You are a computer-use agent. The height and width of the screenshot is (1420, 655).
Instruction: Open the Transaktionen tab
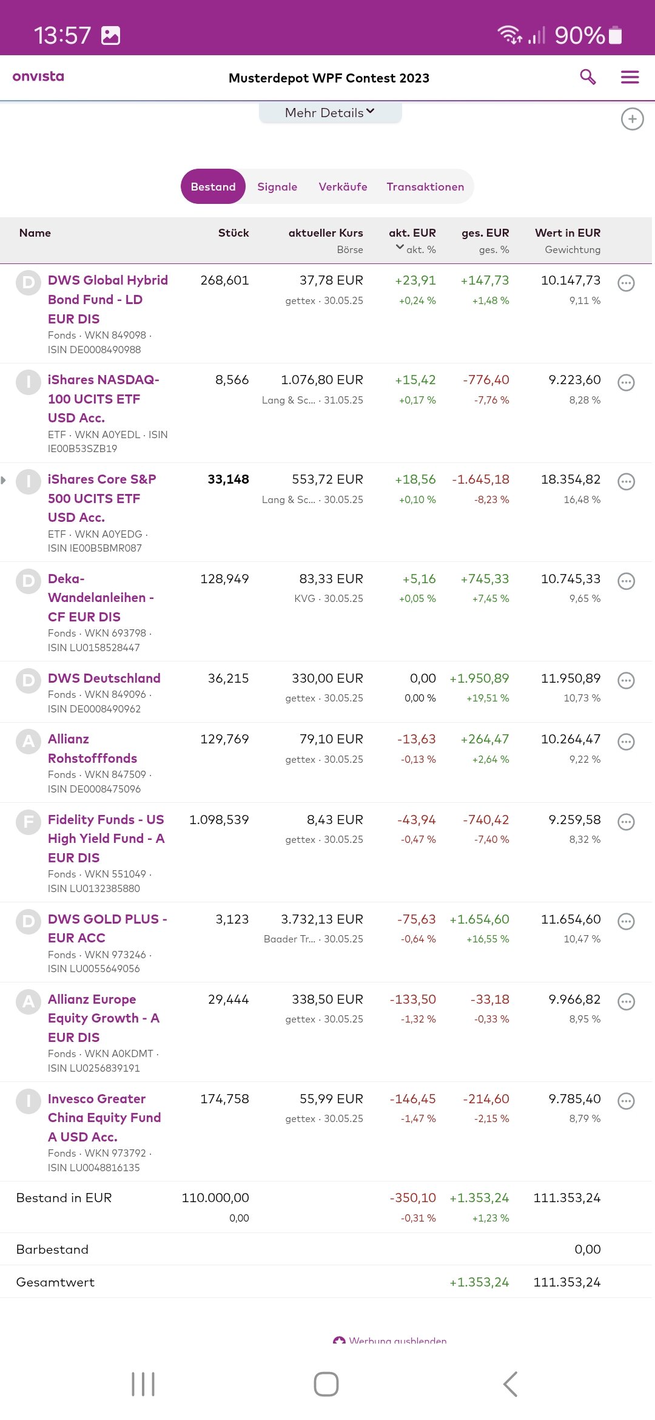click(425, 187)
